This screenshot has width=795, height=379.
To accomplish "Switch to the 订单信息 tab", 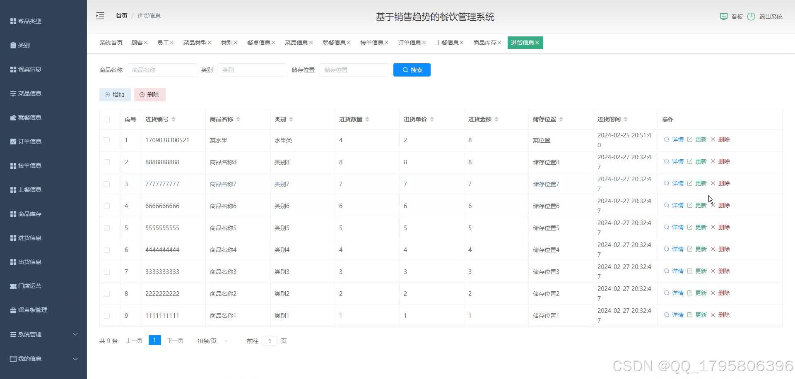I will tap(409, 43).
